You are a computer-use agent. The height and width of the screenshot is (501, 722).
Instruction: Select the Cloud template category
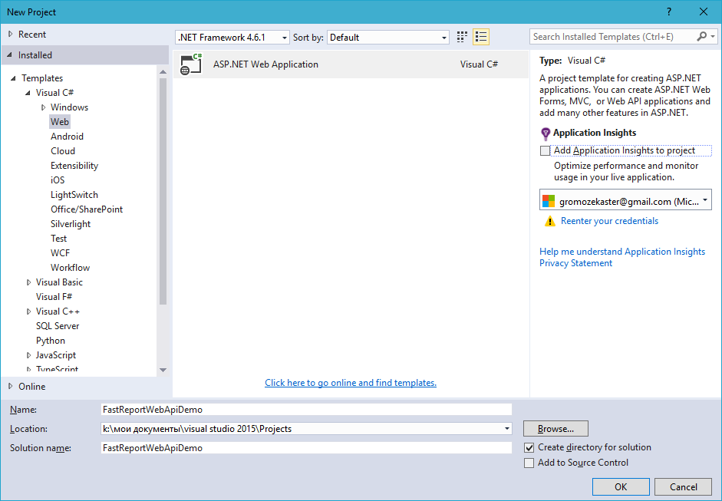pos(63,151)
